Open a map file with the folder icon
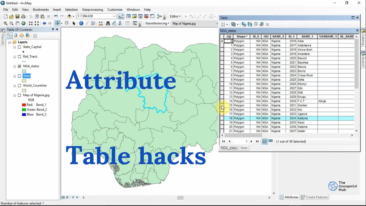 [11, 17]
